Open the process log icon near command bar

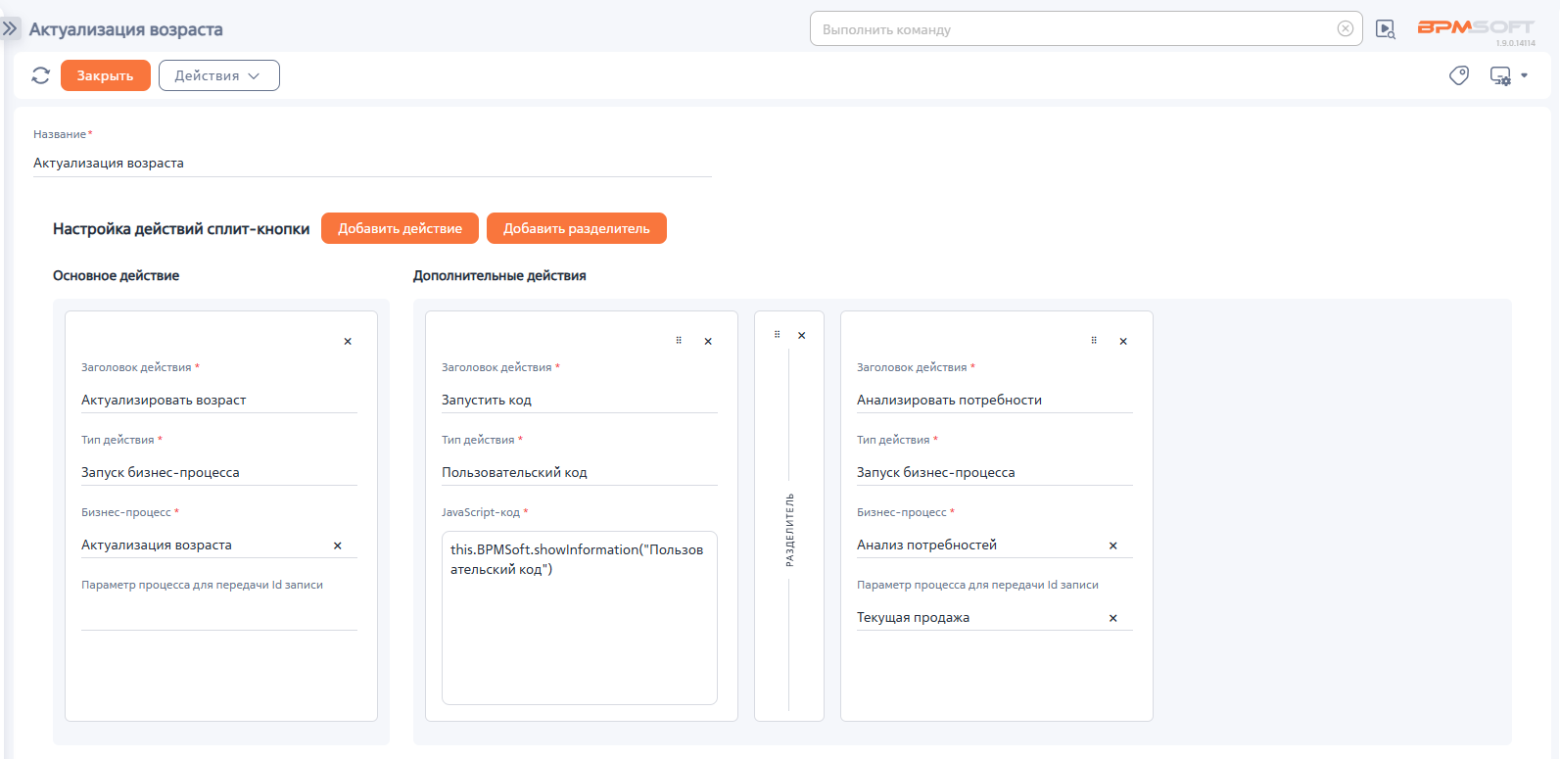pyautogui.click(x=1386, y=29)
